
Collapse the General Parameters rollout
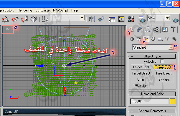click(152, 111)
